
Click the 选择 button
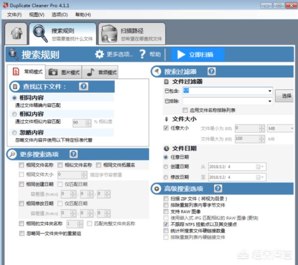(x=285, y=96)
